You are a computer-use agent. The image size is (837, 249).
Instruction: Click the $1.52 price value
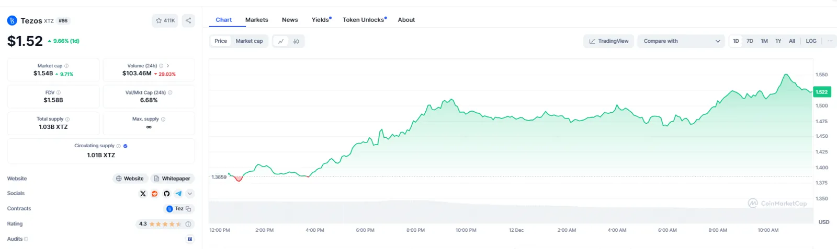pos(25,41)
